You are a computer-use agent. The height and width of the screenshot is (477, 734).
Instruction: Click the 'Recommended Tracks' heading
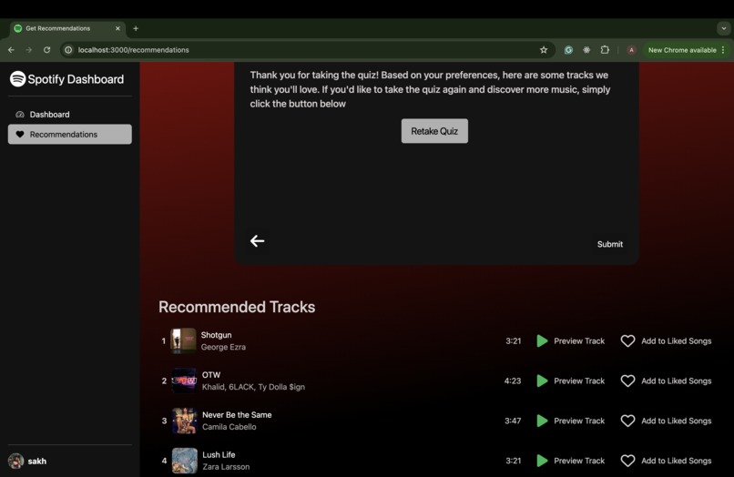click(237, 307)
